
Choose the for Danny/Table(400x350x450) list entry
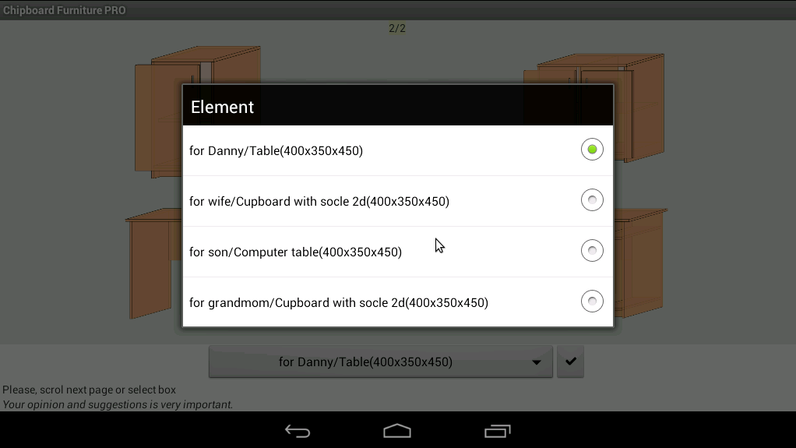tap(398, 151)
